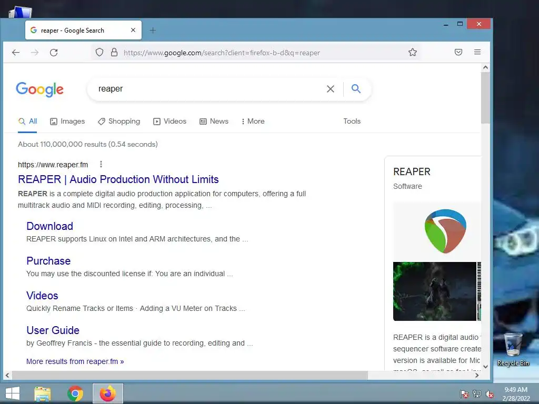The height and width of the screenshot is (404, 539).
Task: Switch to the Shopping tab
Action: [119, 122]
